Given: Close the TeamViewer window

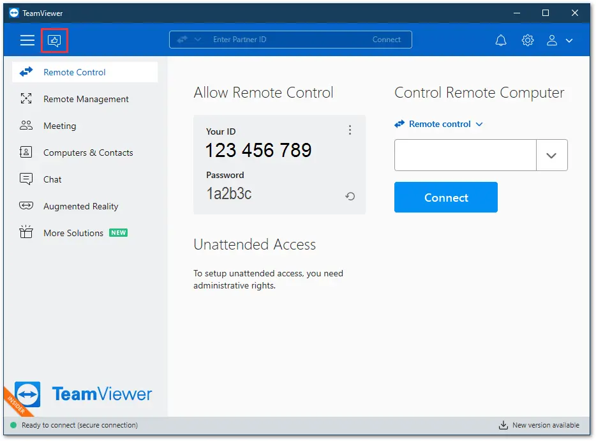Looking at the screenshot, I should [x=575, y=13].
